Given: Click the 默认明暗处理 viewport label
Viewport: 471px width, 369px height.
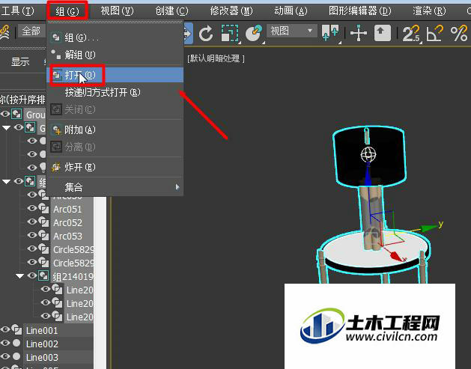Looking at the screenshot, I should tap(216, 58).
